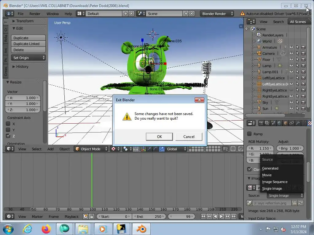Open the Source Single Image dropdown

click(285, 196)
